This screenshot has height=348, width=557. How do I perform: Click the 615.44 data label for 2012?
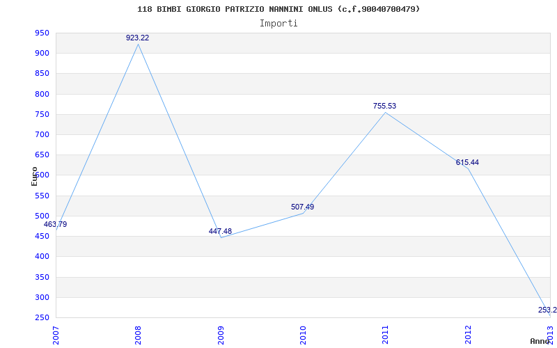pos(467,162)
